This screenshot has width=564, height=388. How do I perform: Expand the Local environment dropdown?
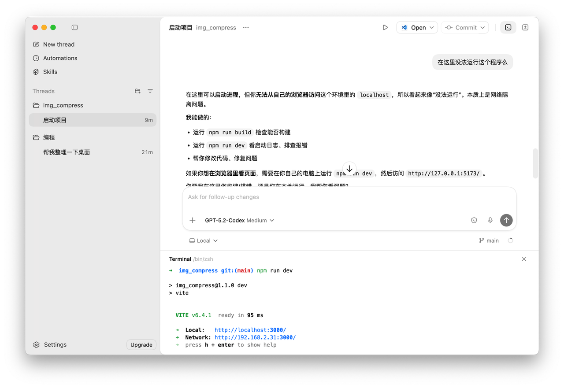click(204, 240)
